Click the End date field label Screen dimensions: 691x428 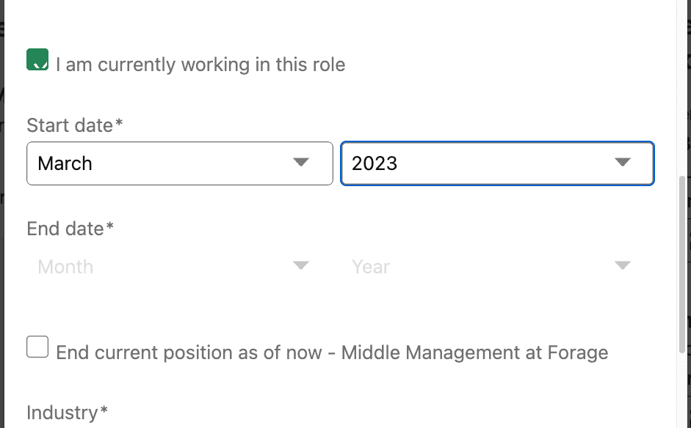coord(70,229)
